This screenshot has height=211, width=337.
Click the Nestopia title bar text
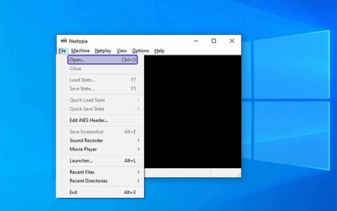(78, 41)
